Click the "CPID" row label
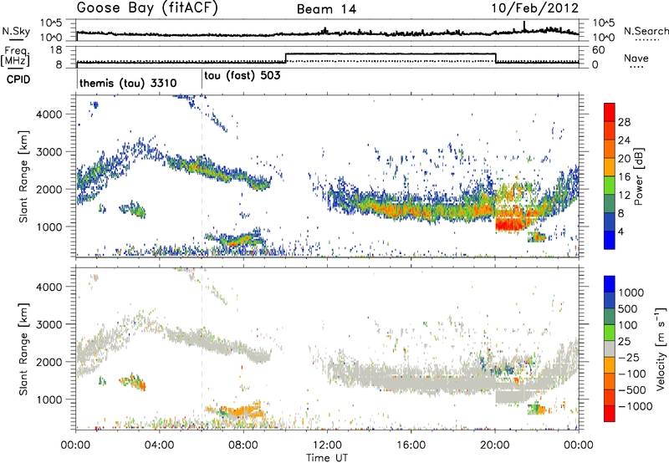The width and height of the screenshot is (669, 463). pos(18,79)
